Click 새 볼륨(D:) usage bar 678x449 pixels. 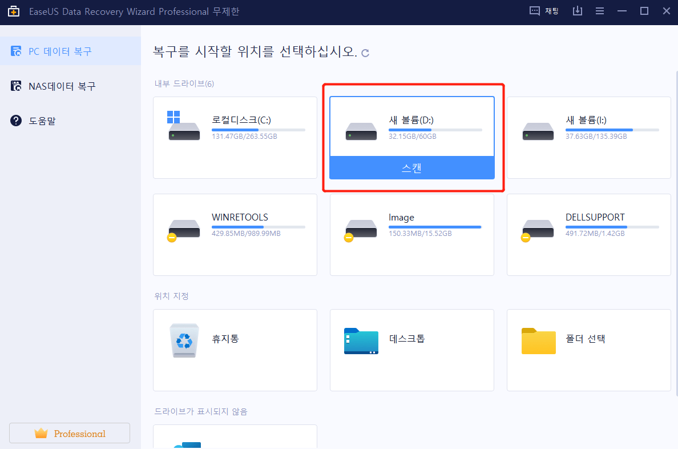coord(435,130)
